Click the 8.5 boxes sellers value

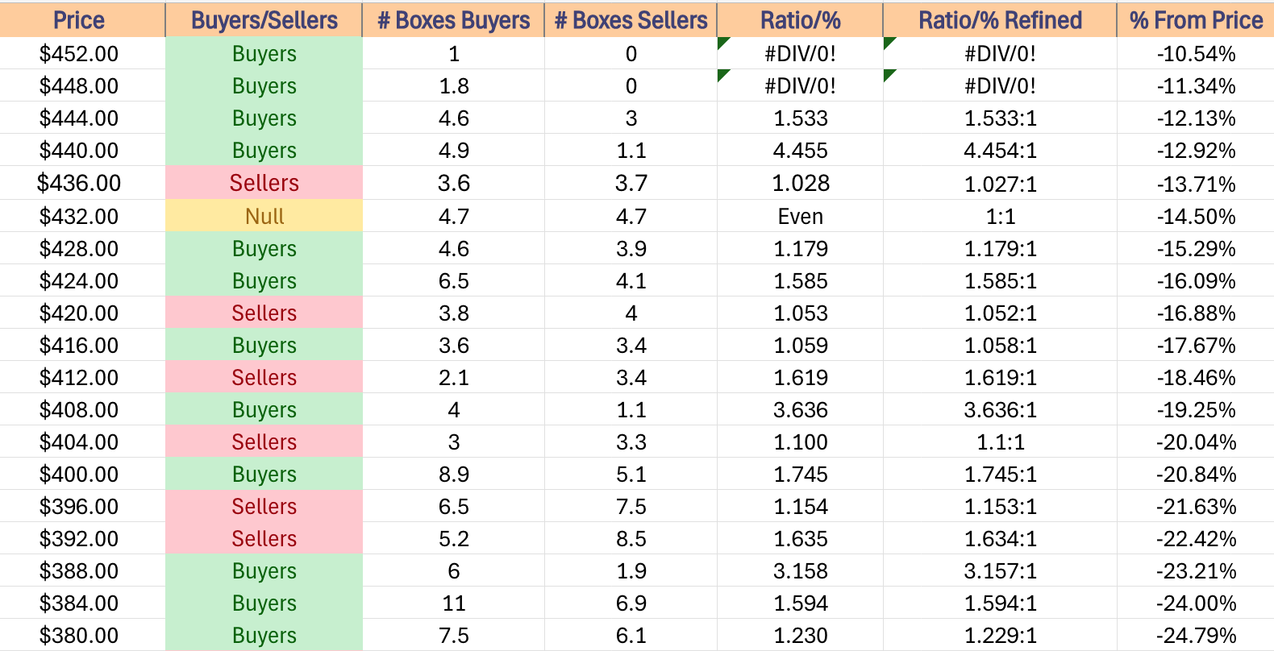click(631, 539)
